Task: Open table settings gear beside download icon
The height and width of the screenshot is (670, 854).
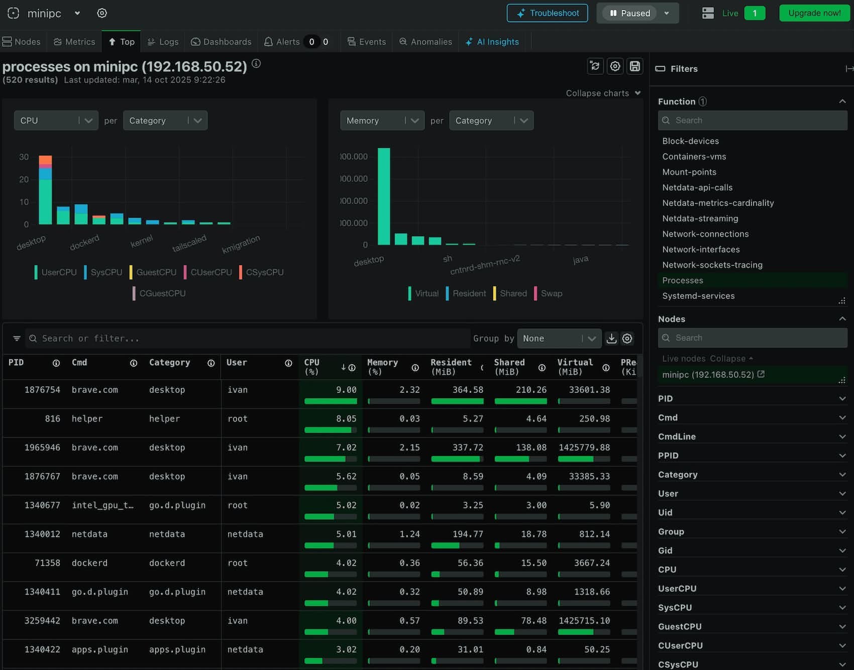Action: click(x=627, y=339)
